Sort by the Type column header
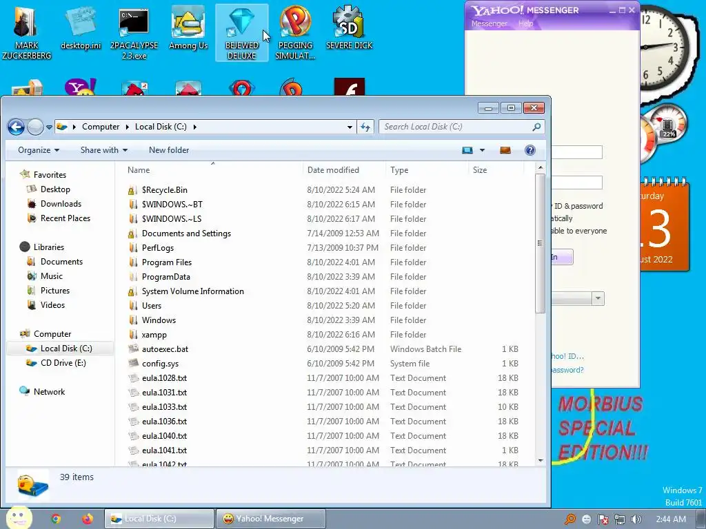Viewport: 706px width, 529px height. pyautogui.click(x=399, y=170)
